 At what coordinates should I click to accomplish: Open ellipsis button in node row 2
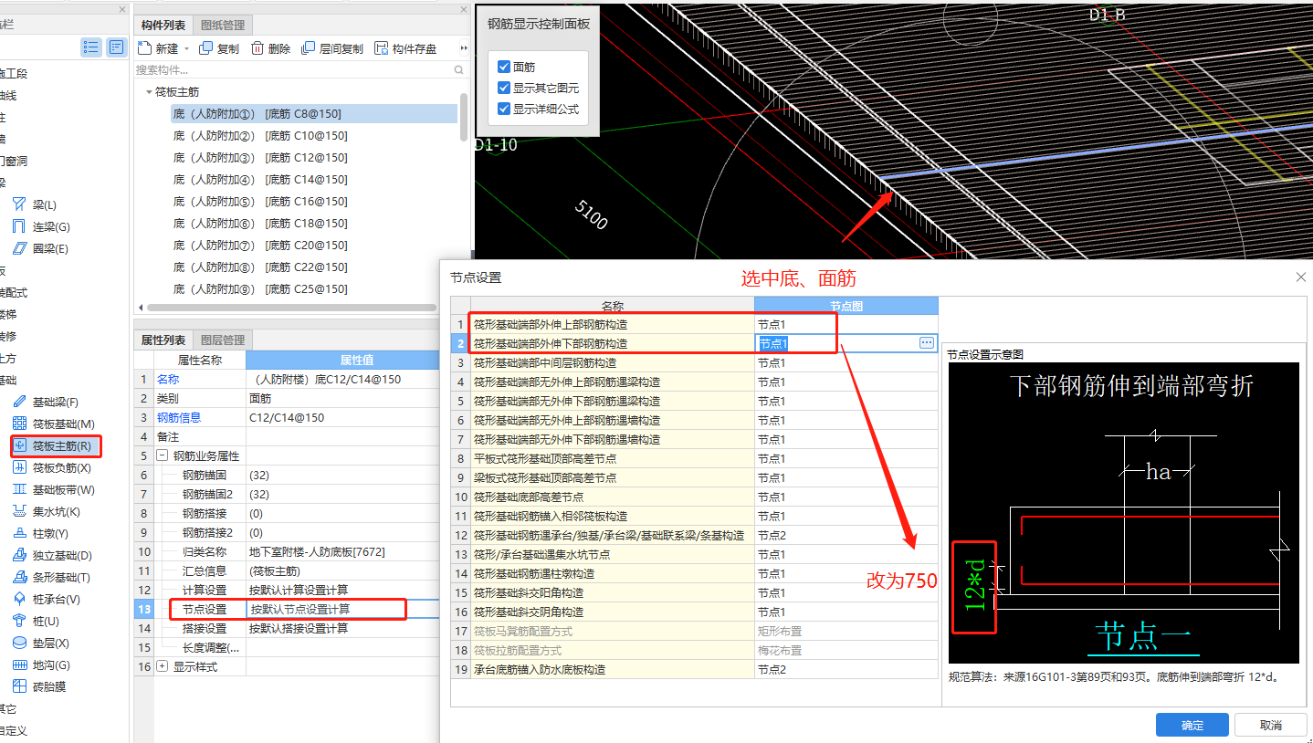tap(927, 342)
